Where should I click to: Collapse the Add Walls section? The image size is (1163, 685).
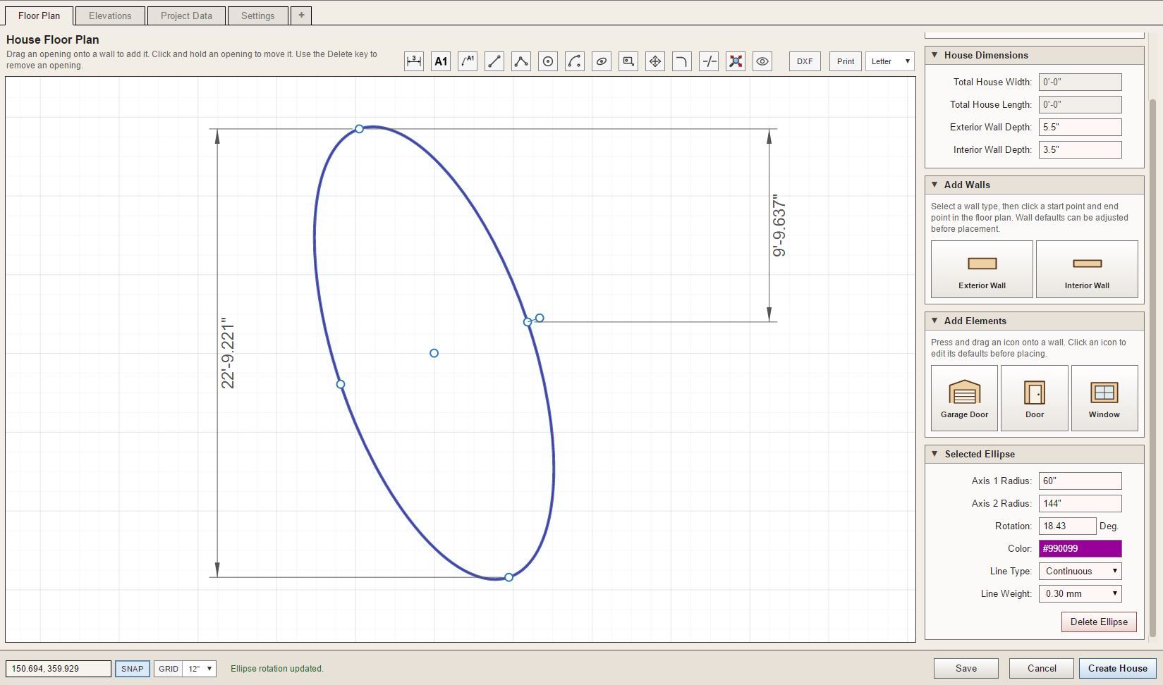[1034, 185]
